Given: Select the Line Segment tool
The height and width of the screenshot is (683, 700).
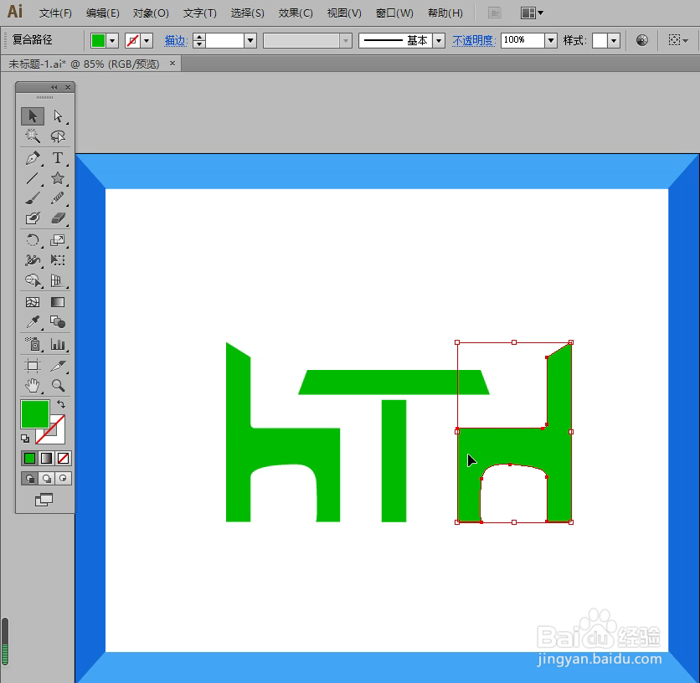Looking at the screenshot, I should click(x=33, y=178).
